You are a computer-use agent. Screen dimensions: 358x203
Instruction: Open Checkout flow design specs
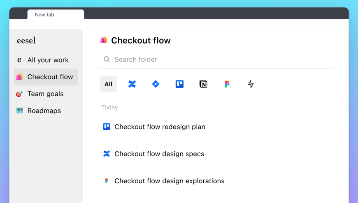(x=159, y=154)
